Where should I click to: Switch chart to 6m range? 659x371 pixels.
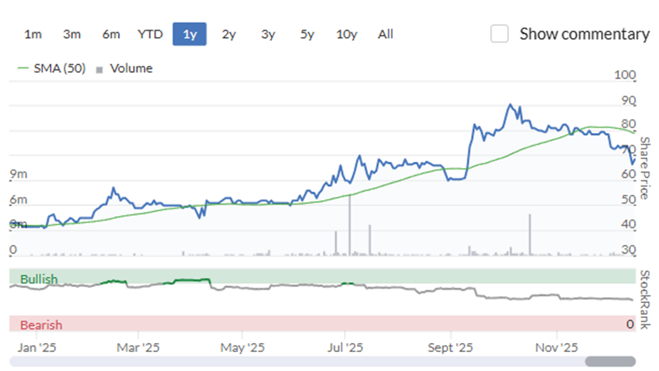pos(111,34)
